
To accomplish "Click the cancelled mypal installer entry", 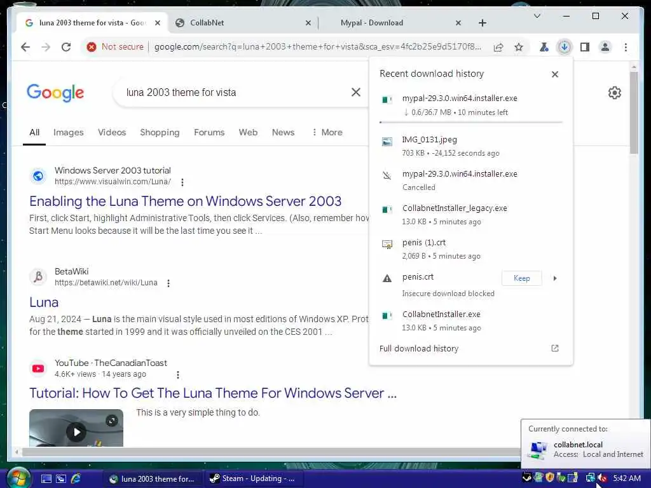I will pos(471,180).
